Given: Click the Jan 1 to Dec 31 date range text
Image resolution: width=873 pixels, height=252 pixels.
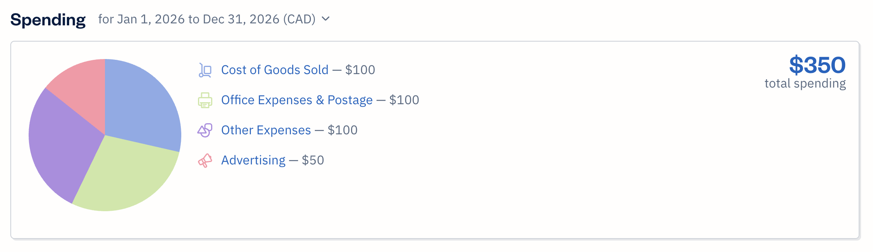Looking at the screenshot, I should click(207, 19).
